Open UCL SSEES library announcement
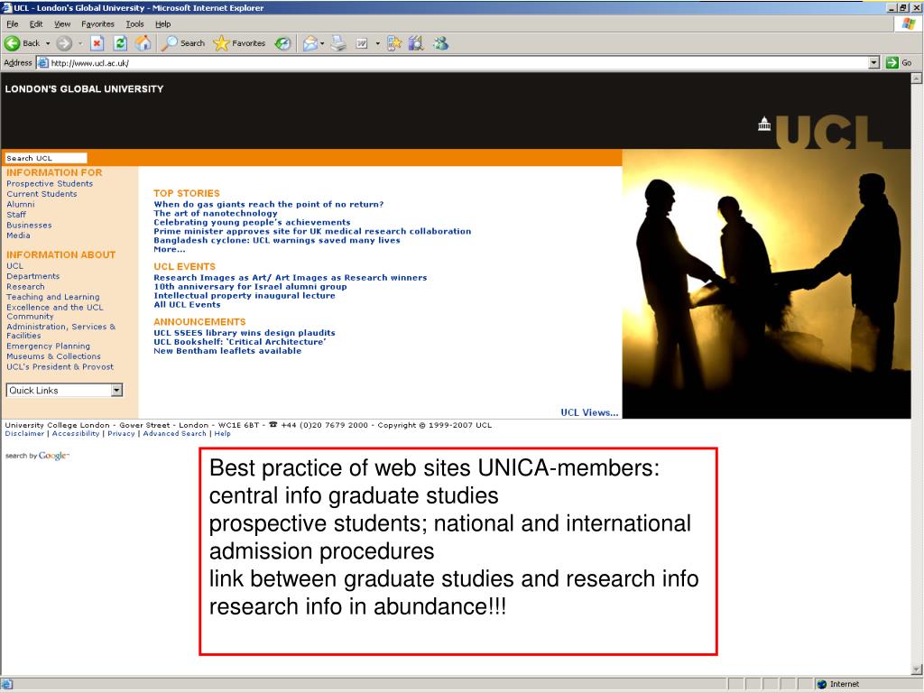This screenshot has width=924, height=693. click(244, 332)
